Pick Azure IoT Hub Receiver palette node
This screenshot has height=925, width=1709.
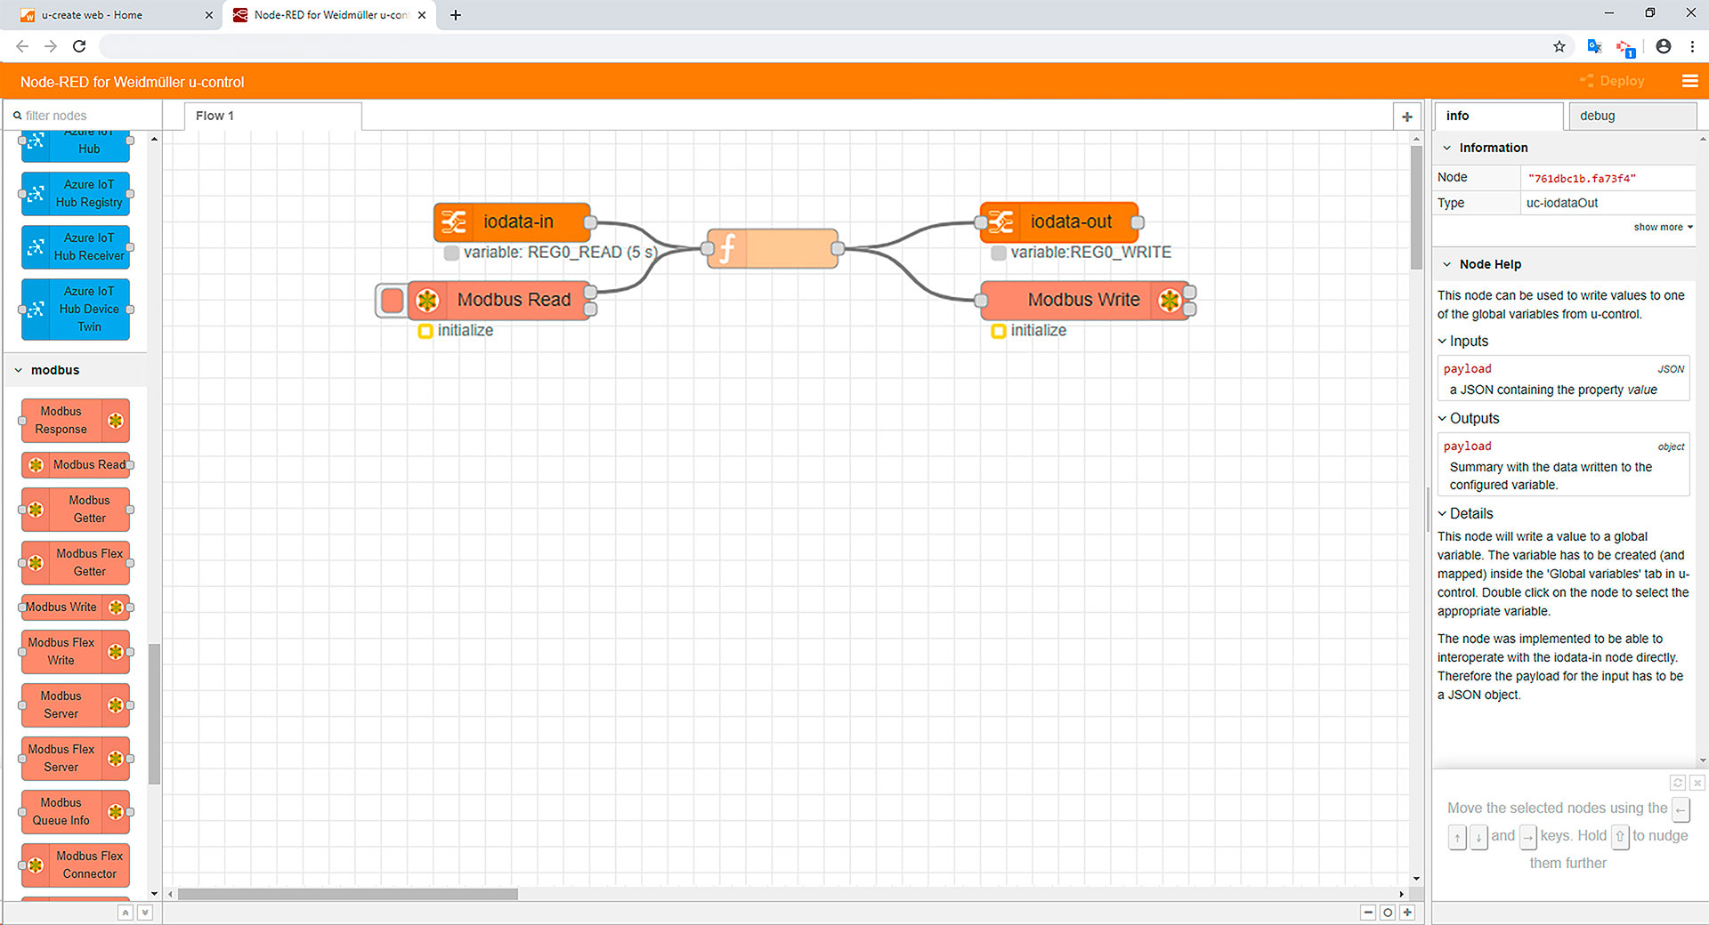(x=76, y=246)
